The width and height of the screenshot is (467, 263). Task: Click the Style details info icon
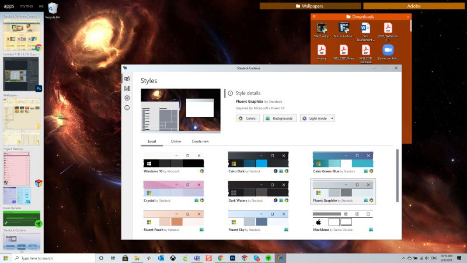(231, 93)
